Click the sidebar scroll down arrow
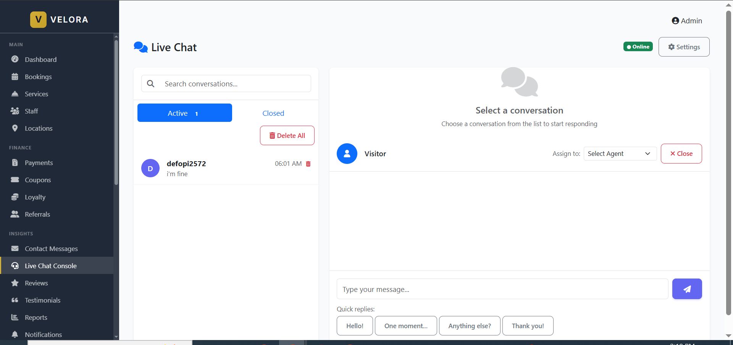 point(116,337)
